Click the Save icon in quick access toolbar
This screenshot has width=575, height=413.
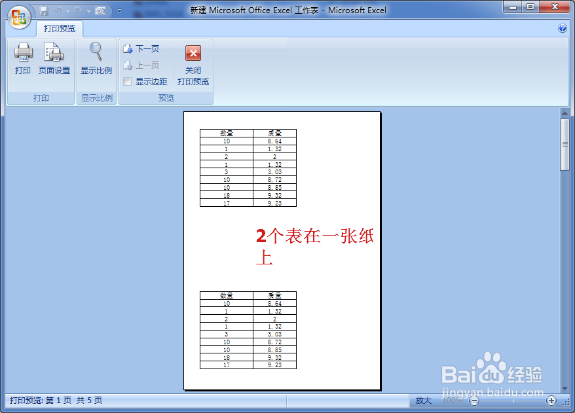click(x=44, y=11)
